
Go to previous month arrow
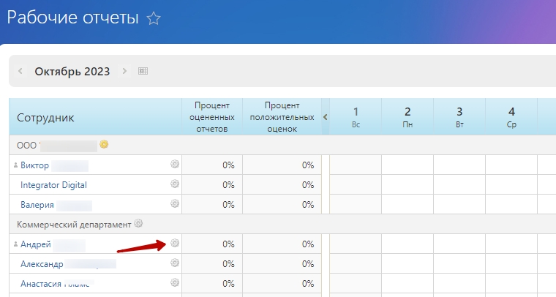[20, 71]
